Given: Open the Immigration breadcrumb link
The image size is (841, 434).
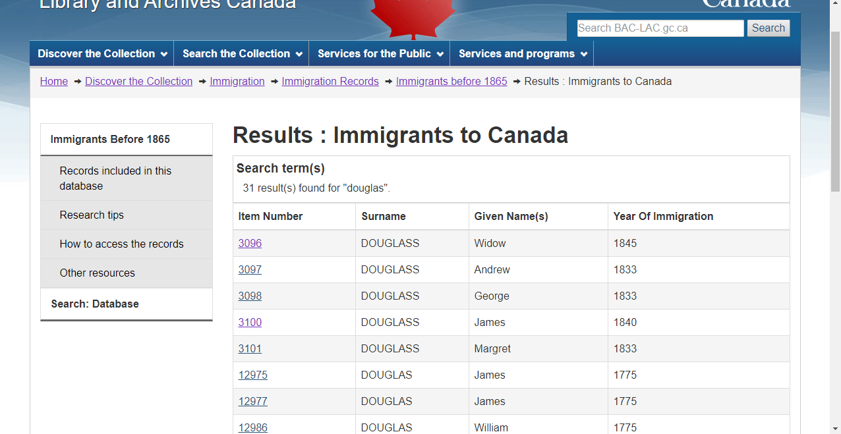Looking at the screenshot, I should (x=237, y=82).
